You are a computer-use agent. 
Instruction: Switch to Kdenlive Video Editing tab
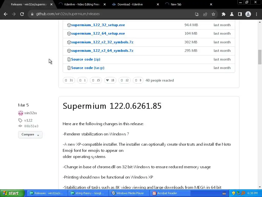click(82, 5)
